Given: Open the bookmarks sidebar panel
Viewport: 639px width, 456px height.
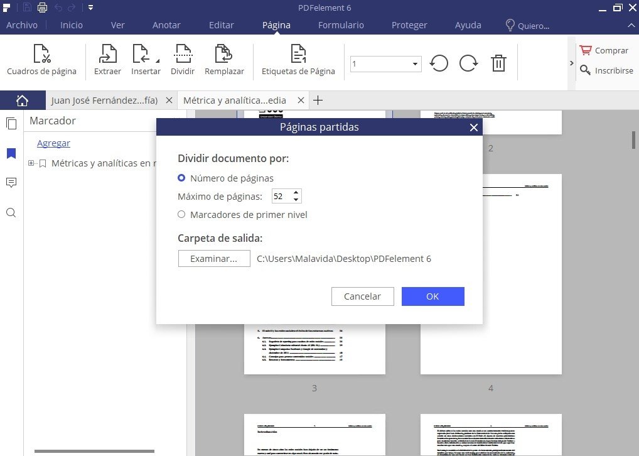Looking at the screenshot, I should [11, 153].
